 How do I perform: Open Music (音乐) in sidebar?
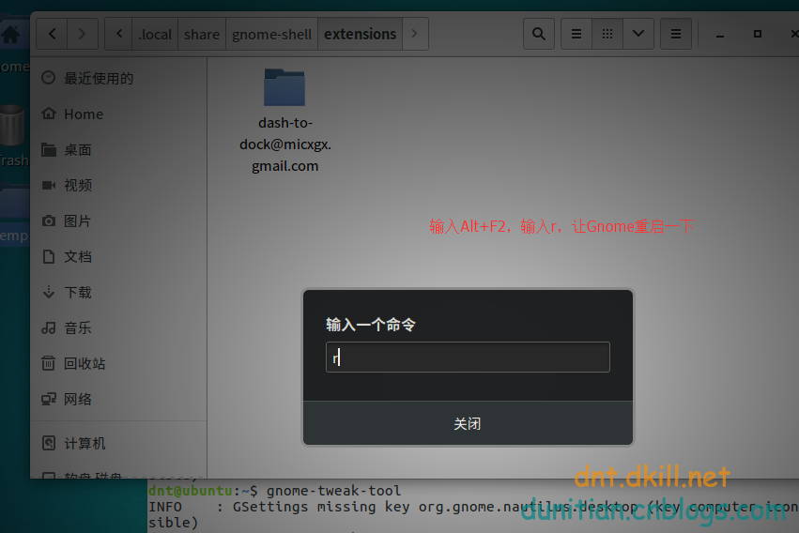118,327
